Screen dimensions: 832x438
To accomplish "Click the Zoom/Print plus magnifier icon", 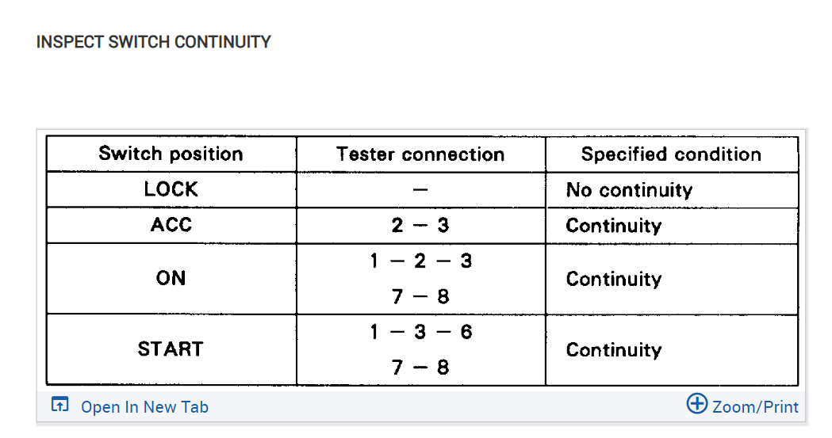I will 696,404.
